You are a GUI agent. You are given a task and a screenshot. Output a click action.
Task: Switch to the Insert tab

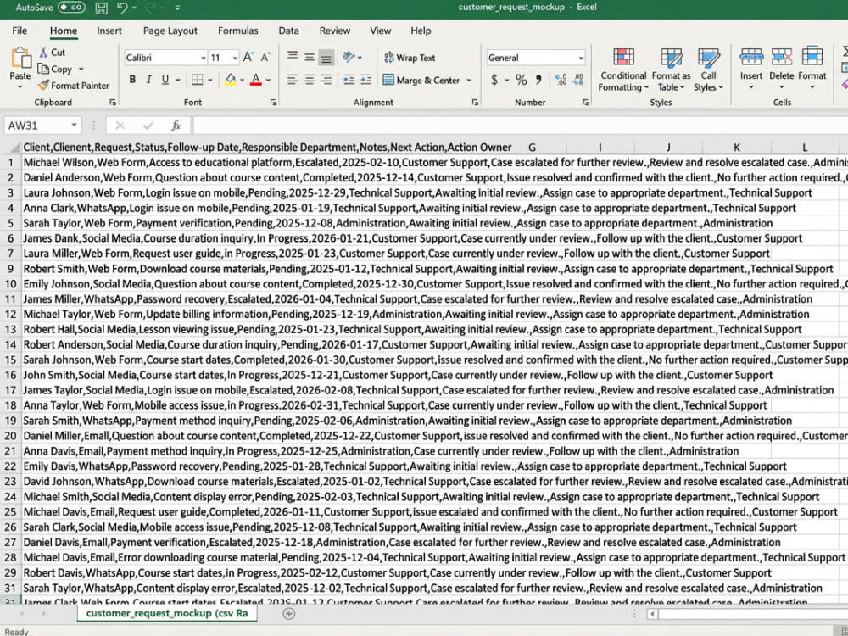click(x=109, y=31)
